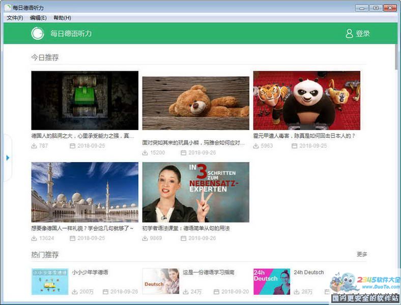Minimize the 每日德语听力 window
This screenshot has height=305, width=401.
pyautogui.click(x=362, y=8)
